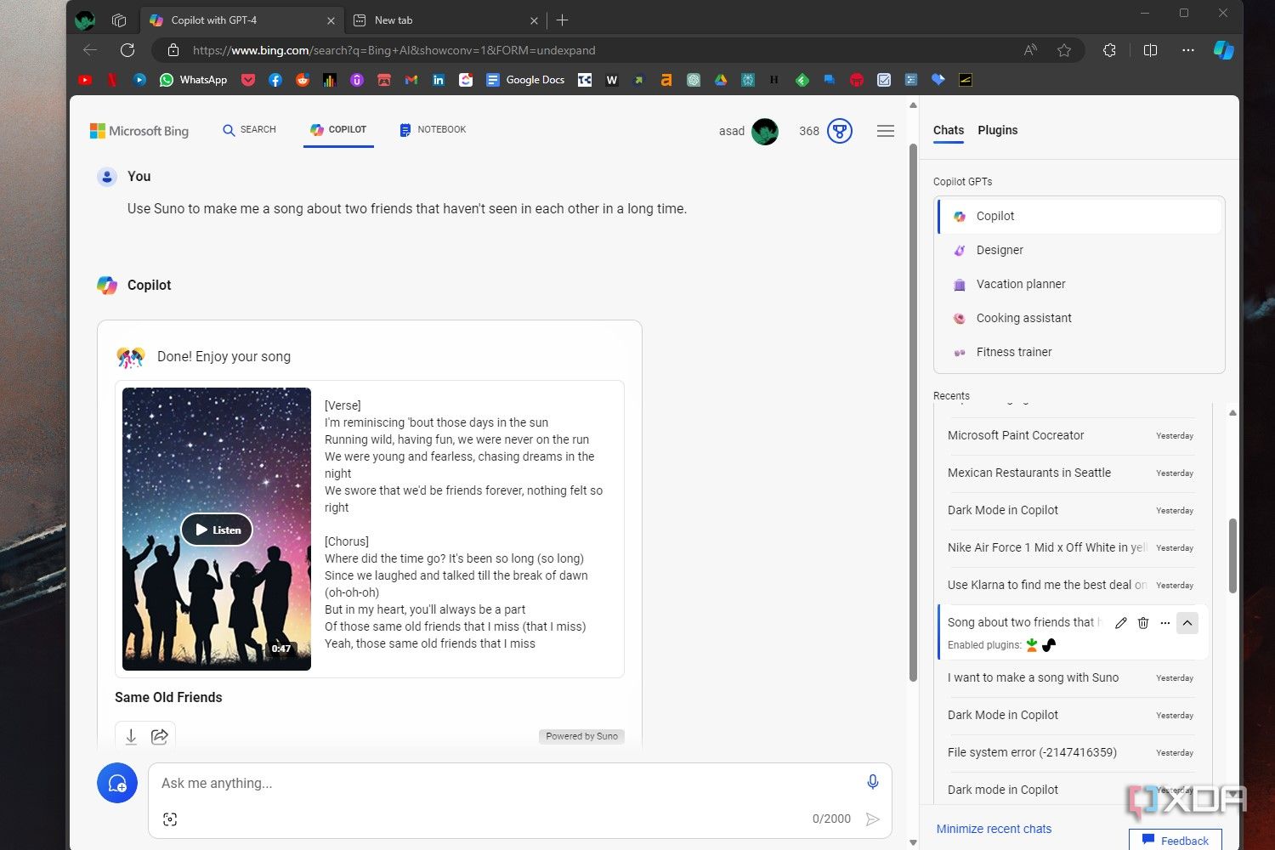Send message with the arrow icon
1275x850 pixels.
(x=872, y=819)
